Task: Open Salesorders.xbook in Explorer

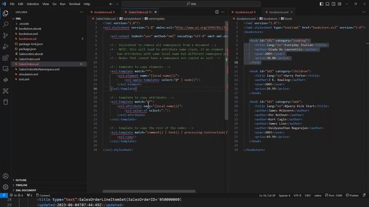Action: [31, 54]
